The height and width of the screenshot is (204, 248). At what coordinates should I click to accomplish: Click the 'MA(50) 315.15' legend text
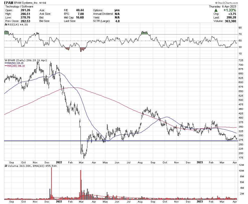coord(15,63)
